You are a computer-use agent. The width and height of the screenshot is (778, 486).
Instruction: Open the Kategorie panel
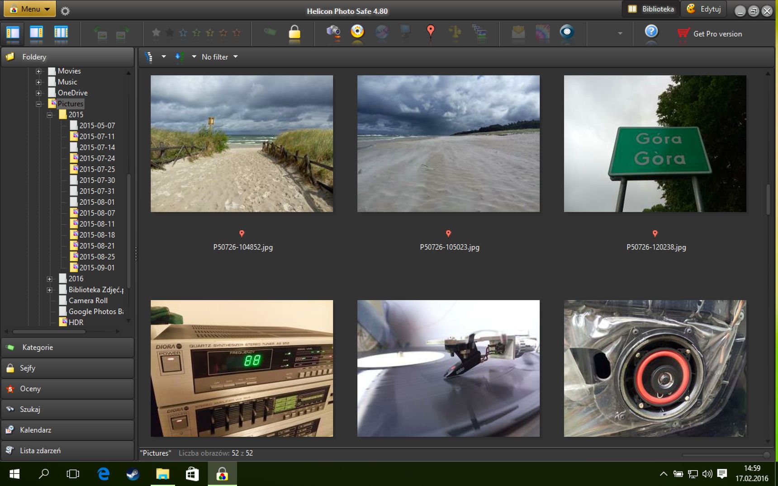pos(67,347)
